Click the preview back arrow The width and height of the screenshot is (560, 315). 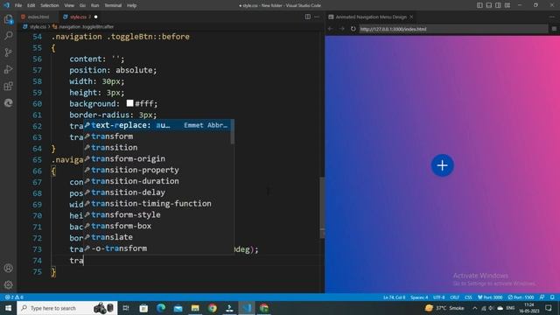(331, 29)
